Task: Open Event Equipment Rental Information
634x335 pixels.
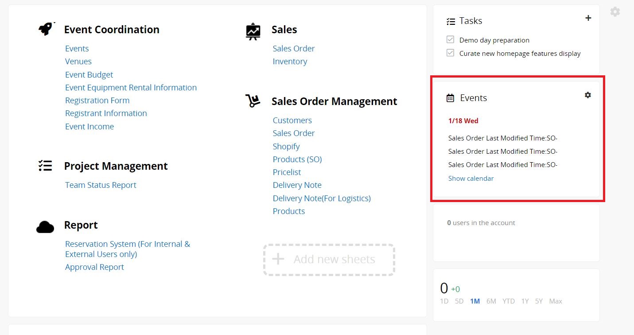Action: tap(131, 88)
